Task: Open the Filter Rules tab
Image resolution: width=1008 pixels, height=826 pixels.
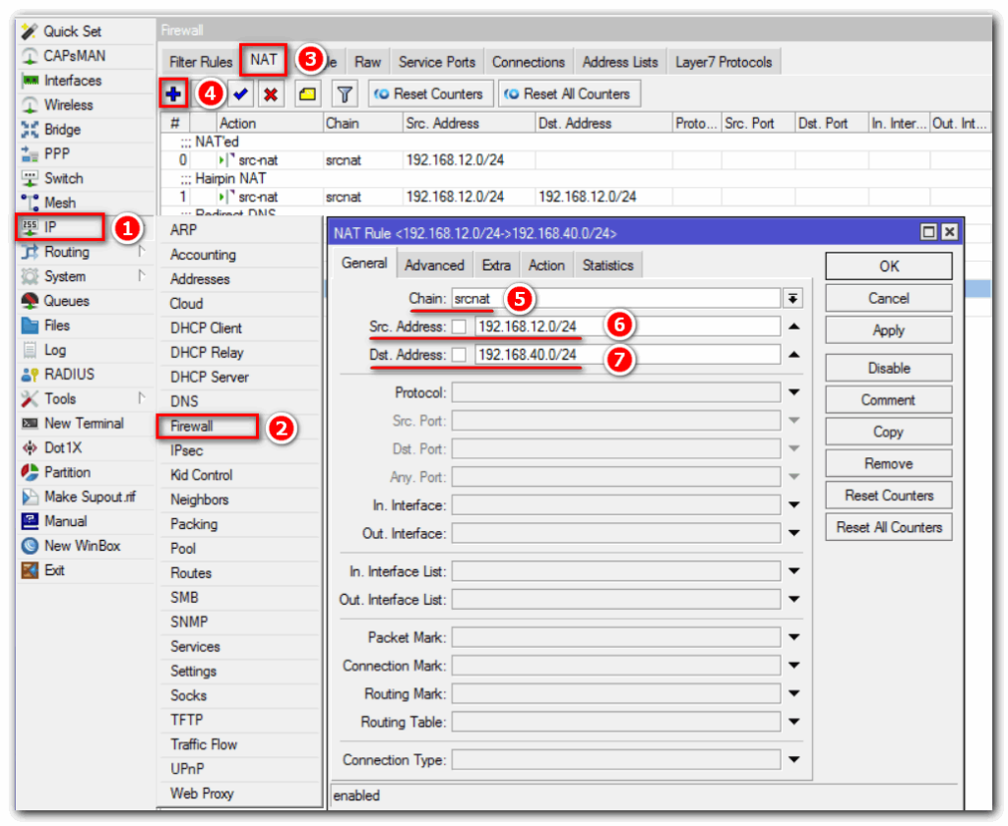Action: click(x=201, y=62)
